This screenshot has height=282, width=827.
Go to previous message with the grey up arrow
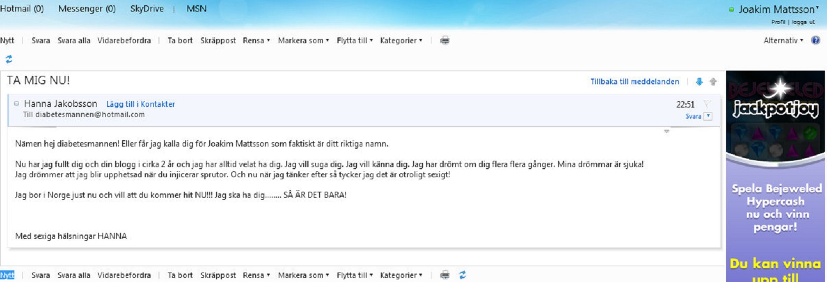(713, 82)
